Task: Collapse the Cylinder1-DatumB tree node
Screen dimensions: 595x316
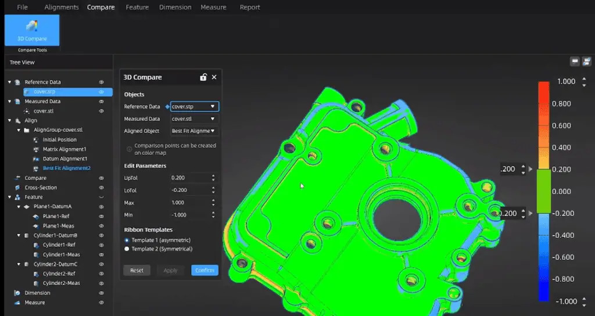Action: click(18, 235)
